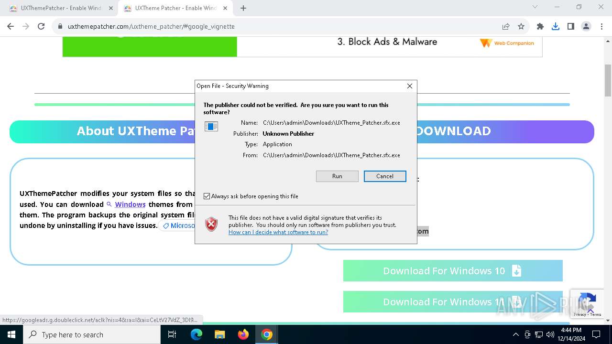Show hidden system tray icons
The image size is (612, 344).
(515, 334)
